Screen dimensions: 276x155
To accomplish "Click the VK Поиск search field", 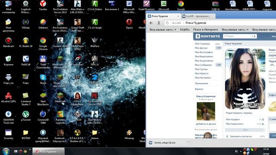I will click(240, 36).
